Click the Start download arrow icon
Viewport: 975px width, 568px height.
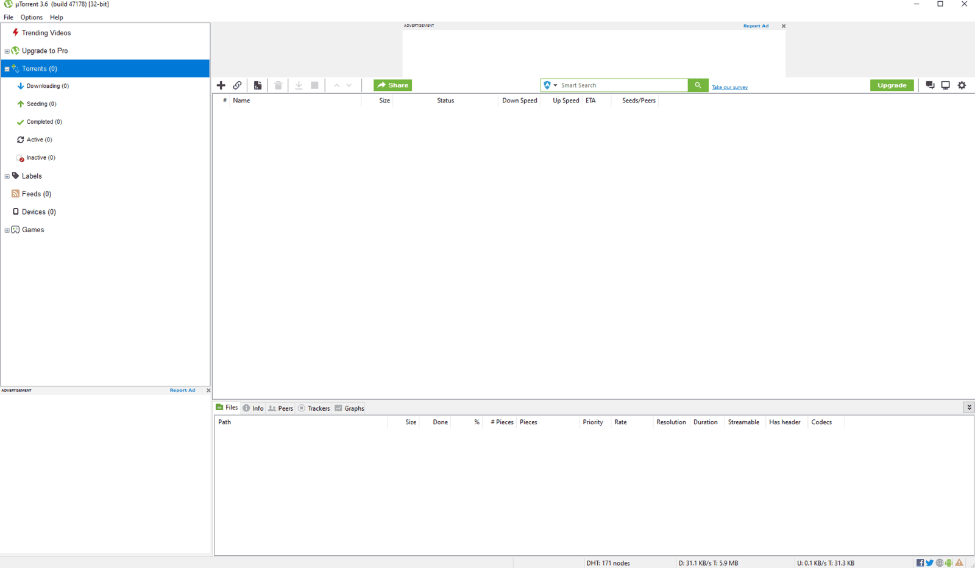click(x=299, y=85)
